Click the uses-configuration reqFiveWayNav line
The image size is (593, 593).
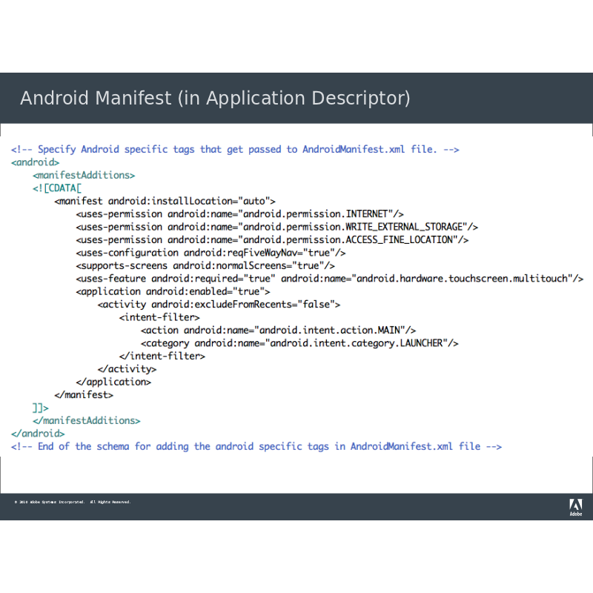click(211, 253)
